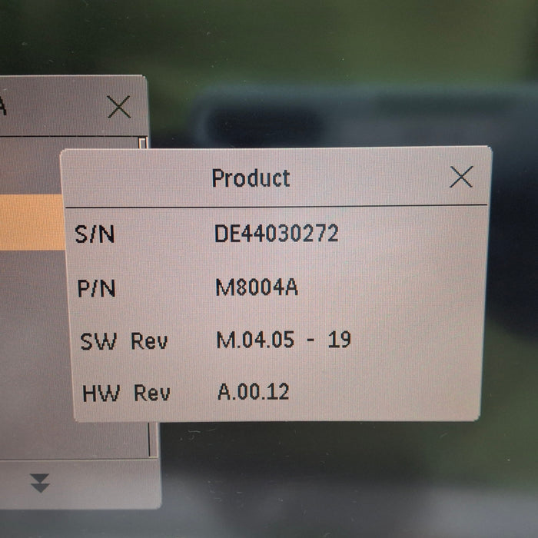Close the Product info dialog
Image resolution: width=538 pixels, height=538 pixels.
[x=461, y=177]
